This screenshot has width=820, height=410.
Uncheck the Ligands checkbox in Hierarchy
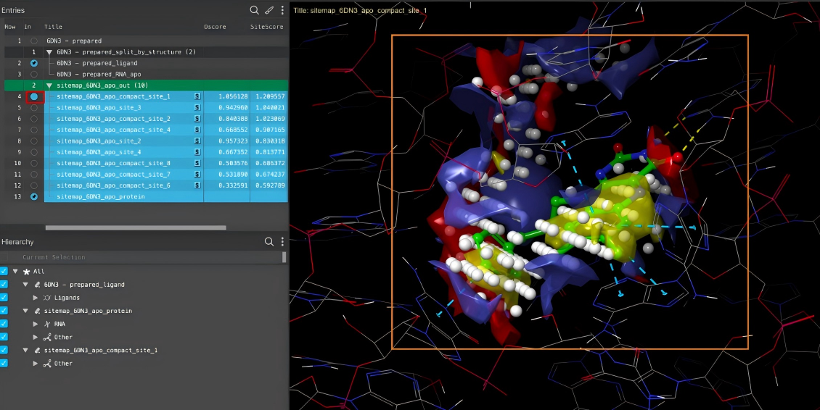[4, 298]
